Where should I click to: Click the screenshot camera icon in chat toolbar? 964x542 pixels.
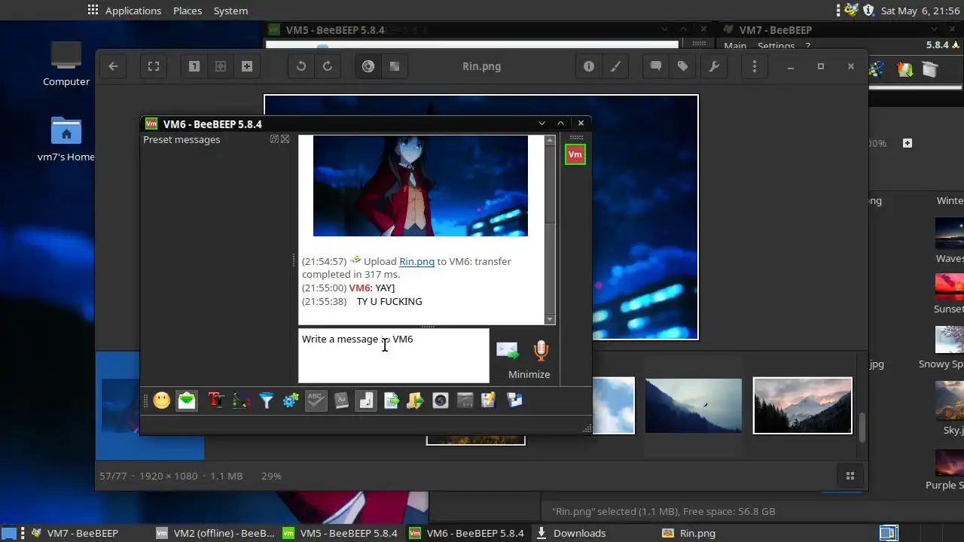441,400
